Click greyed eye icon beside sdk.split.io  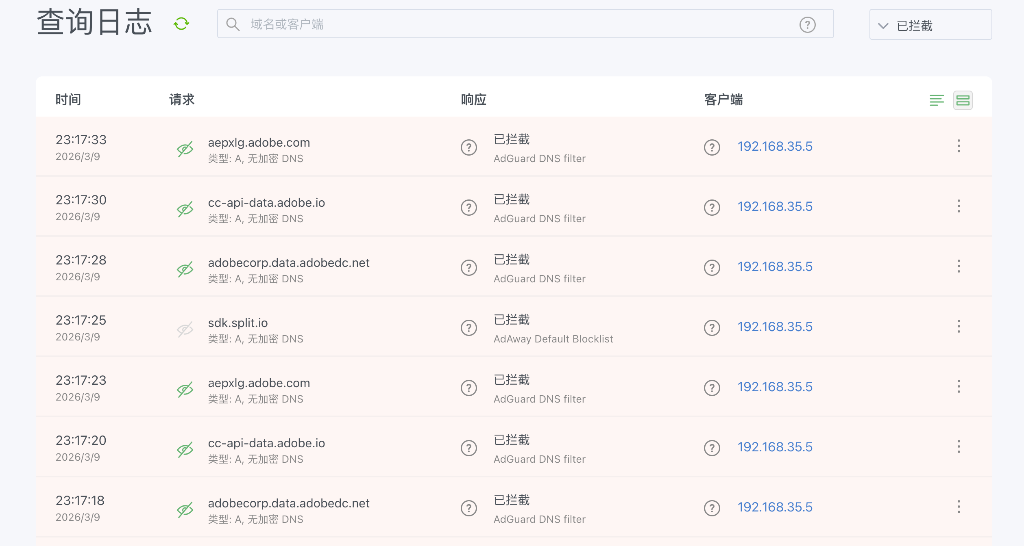click(185, 329)
